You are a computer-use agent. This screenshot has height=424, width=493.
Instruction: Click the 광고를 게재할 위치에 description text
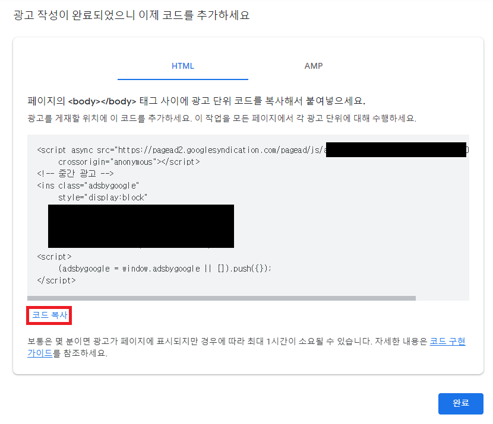point(222,119)
